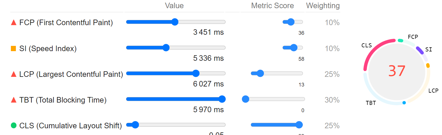This screenshot has height=135, width=442.
Task: Click the red triangle icon beside FCP
Action: (14, 22)
